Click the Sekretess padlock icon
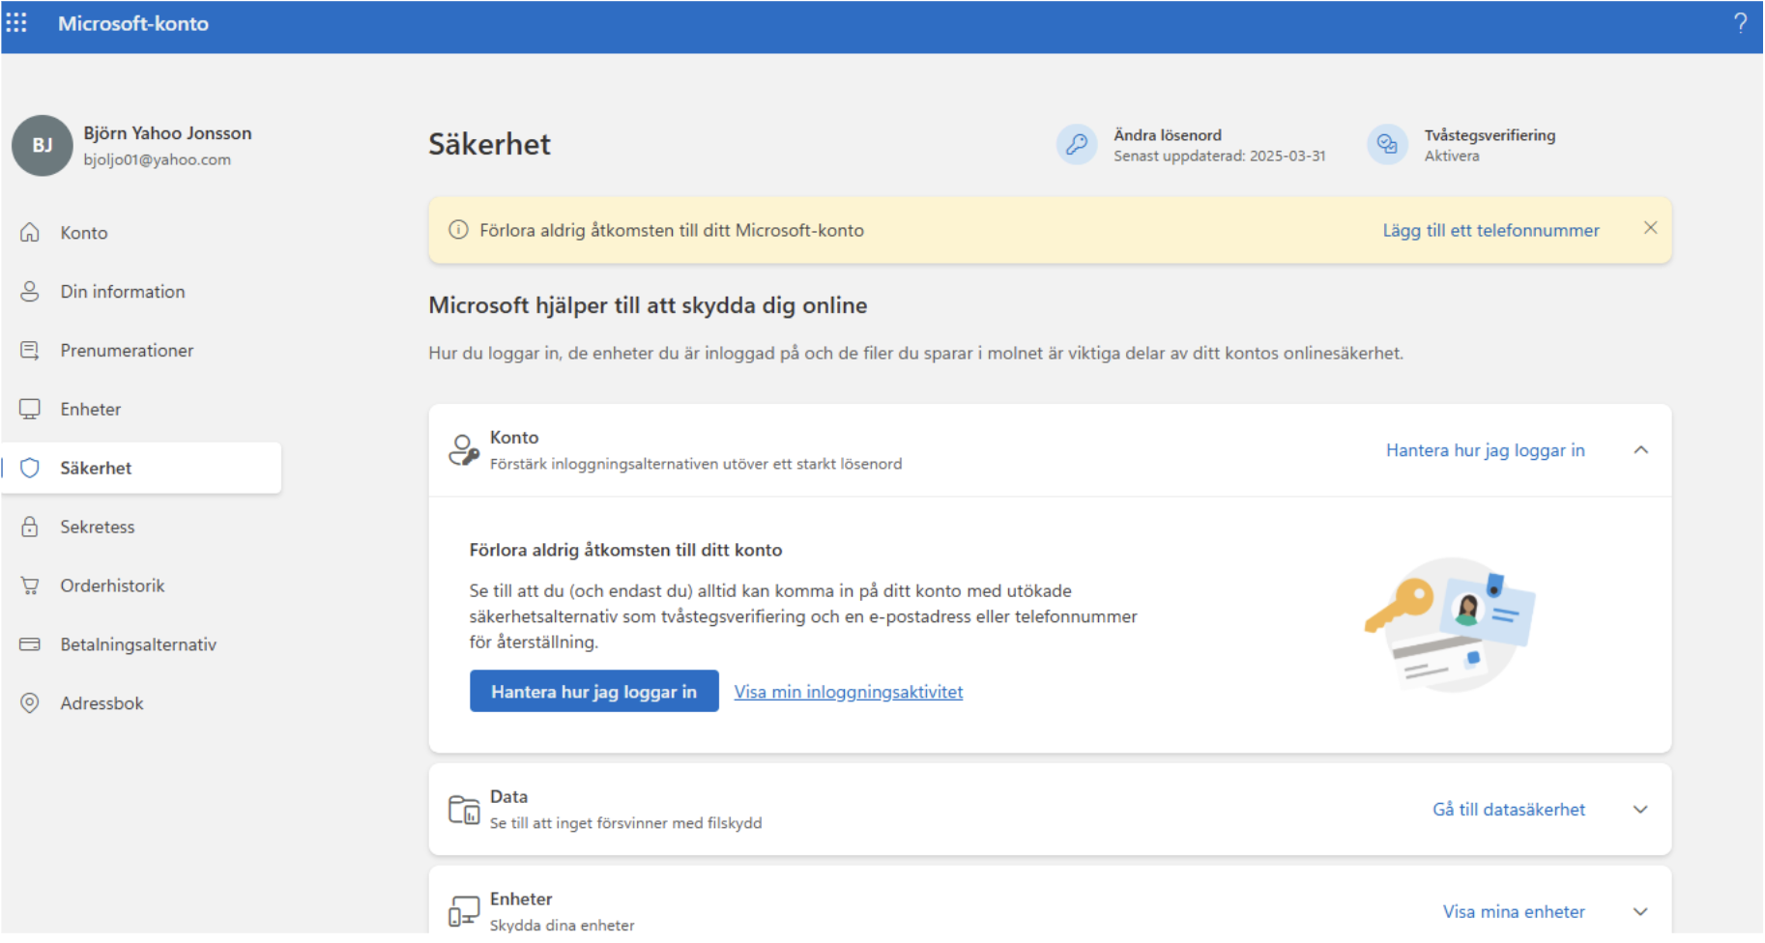 click(x=30, y=528)
